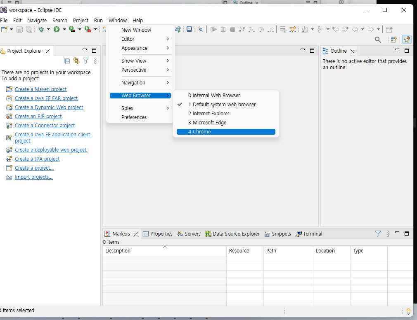Open the Next Annotation dropdown arrow
Viewport: 417px width, 320px height.
312,30
